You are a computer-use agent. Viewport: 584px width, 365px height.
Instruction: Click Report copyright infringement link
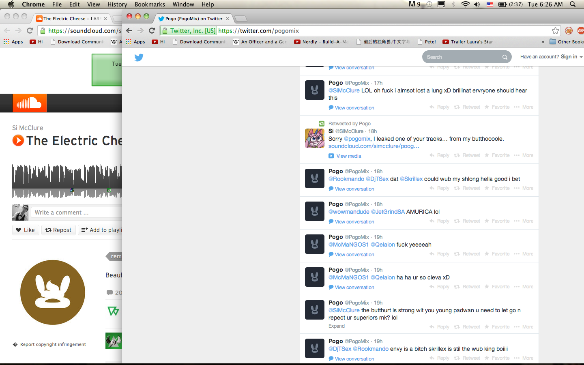tap(53, 344)
